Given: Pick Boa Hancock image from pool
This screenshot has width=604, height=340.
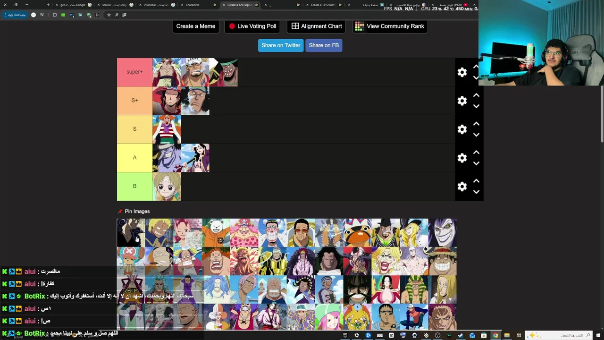Looking at the screenshot, I should [386, 289].
